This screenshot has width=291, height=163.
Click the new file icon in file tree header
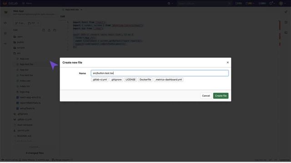pos(44,30)
